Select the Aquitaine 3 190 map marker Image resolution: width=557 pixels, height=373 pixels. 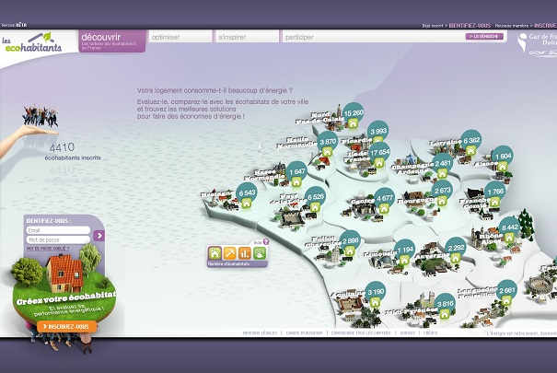coord(376,292)
